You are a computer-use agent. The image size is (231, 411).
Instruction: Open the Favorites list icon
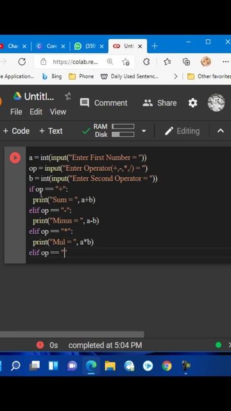(167, 62)
